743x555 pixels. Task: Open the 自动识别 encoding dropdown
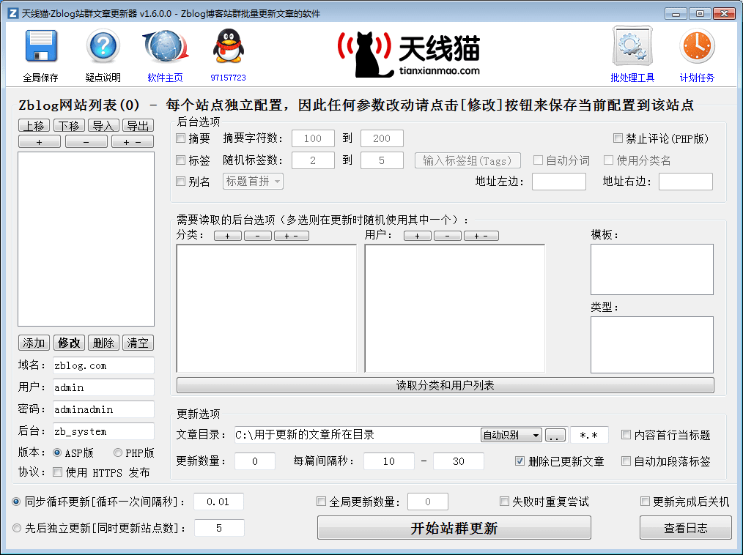click(x=511, y=435)
